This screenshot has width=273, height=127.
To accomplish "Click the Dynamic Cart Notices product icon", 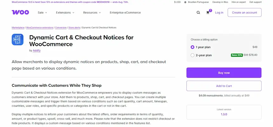I will click(18, 40).
